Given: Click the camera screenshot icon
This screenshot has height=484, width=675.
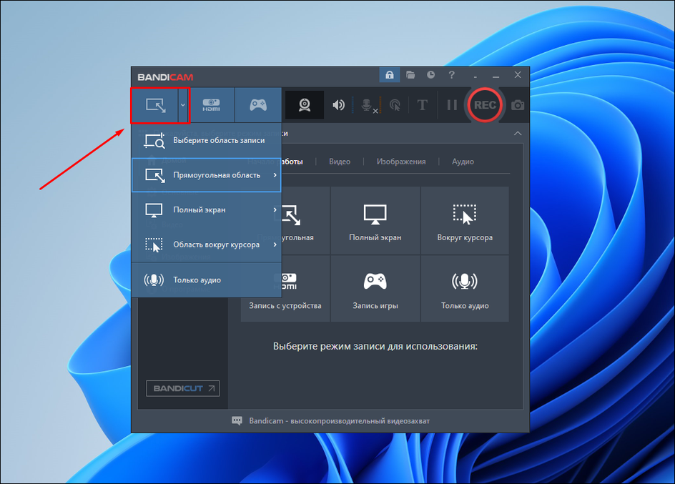Looking at the screenshot, I should pos(518,105).
